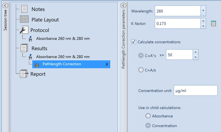Open the Report icon
This screenshot has height=132, width=221.
tap(24, 74)
